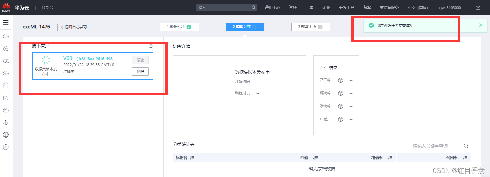Open 控制台 console link
The width and height of the screenshot is (490, 177).
[x=47, y=8]
